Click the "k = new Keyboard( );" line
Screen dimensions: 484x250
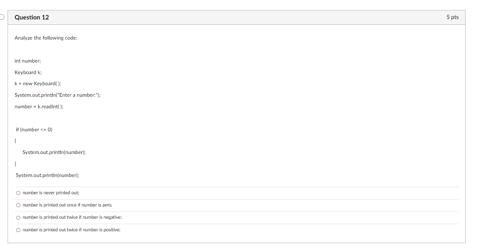pyautogui.click(x=38, y=83)
